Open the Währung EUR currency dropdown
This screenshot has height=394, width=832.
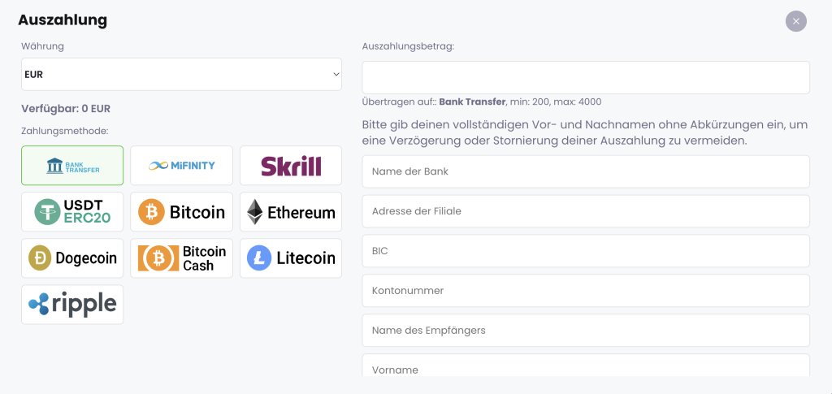[181, 74]
